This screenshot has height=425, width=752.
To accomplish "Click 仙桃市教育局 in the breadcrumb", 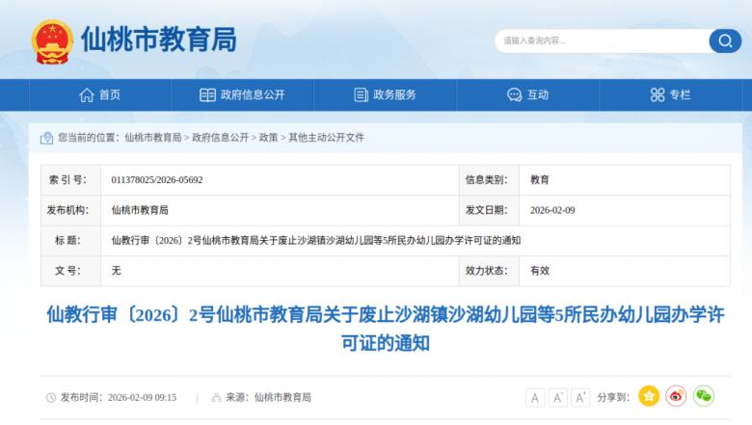I will [153, 138].
